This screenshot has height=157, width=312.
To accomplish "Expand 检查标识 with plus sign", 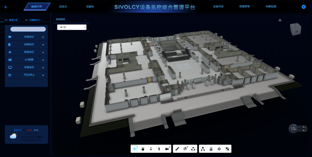I will click(x=43, y=44).
